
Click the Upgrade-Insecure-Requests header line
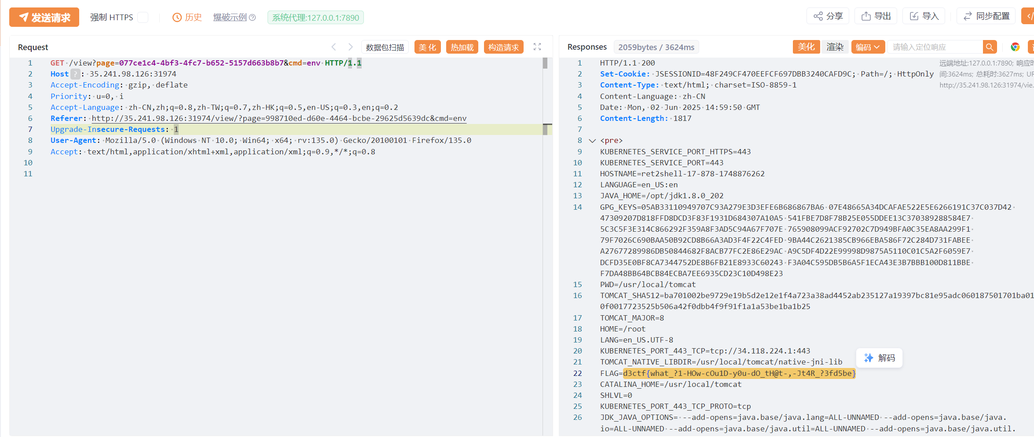coord(114,129)
